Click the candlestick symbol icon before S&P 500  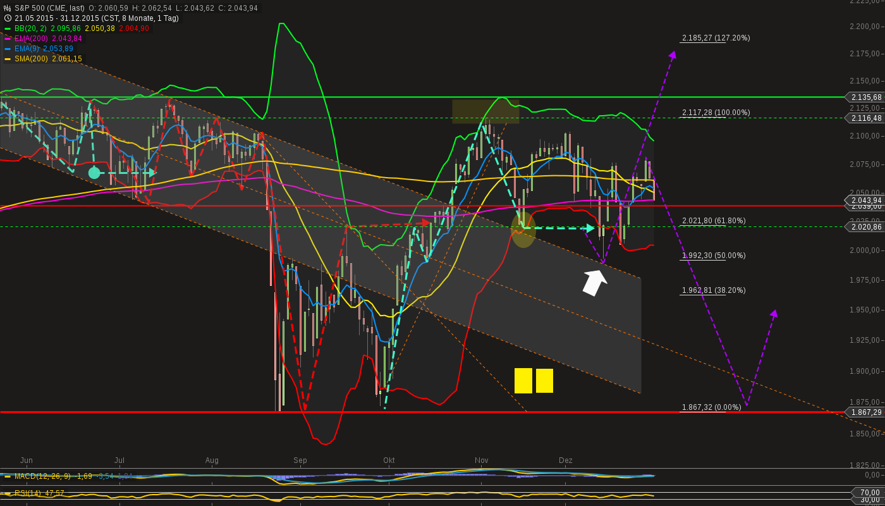6,8
